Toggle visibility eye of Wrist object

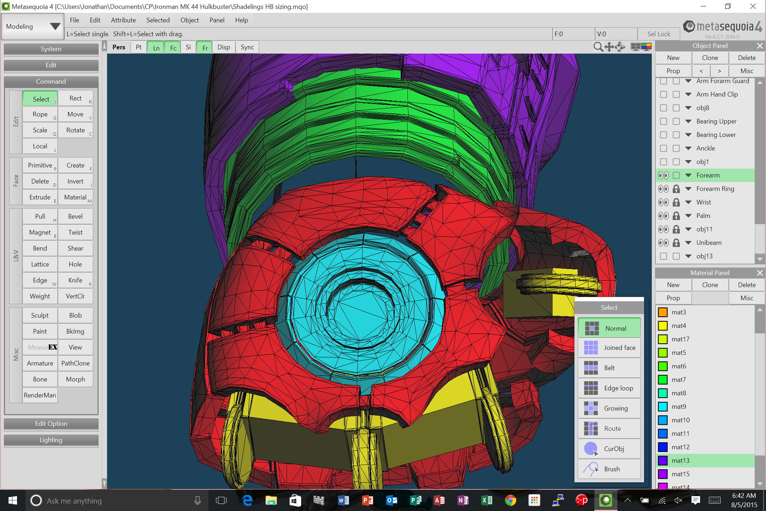click(x=664, y=202)
